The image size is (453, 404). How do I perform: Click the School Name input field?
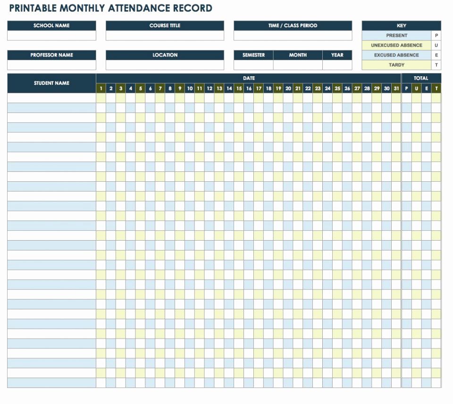[x=51, y=35]
